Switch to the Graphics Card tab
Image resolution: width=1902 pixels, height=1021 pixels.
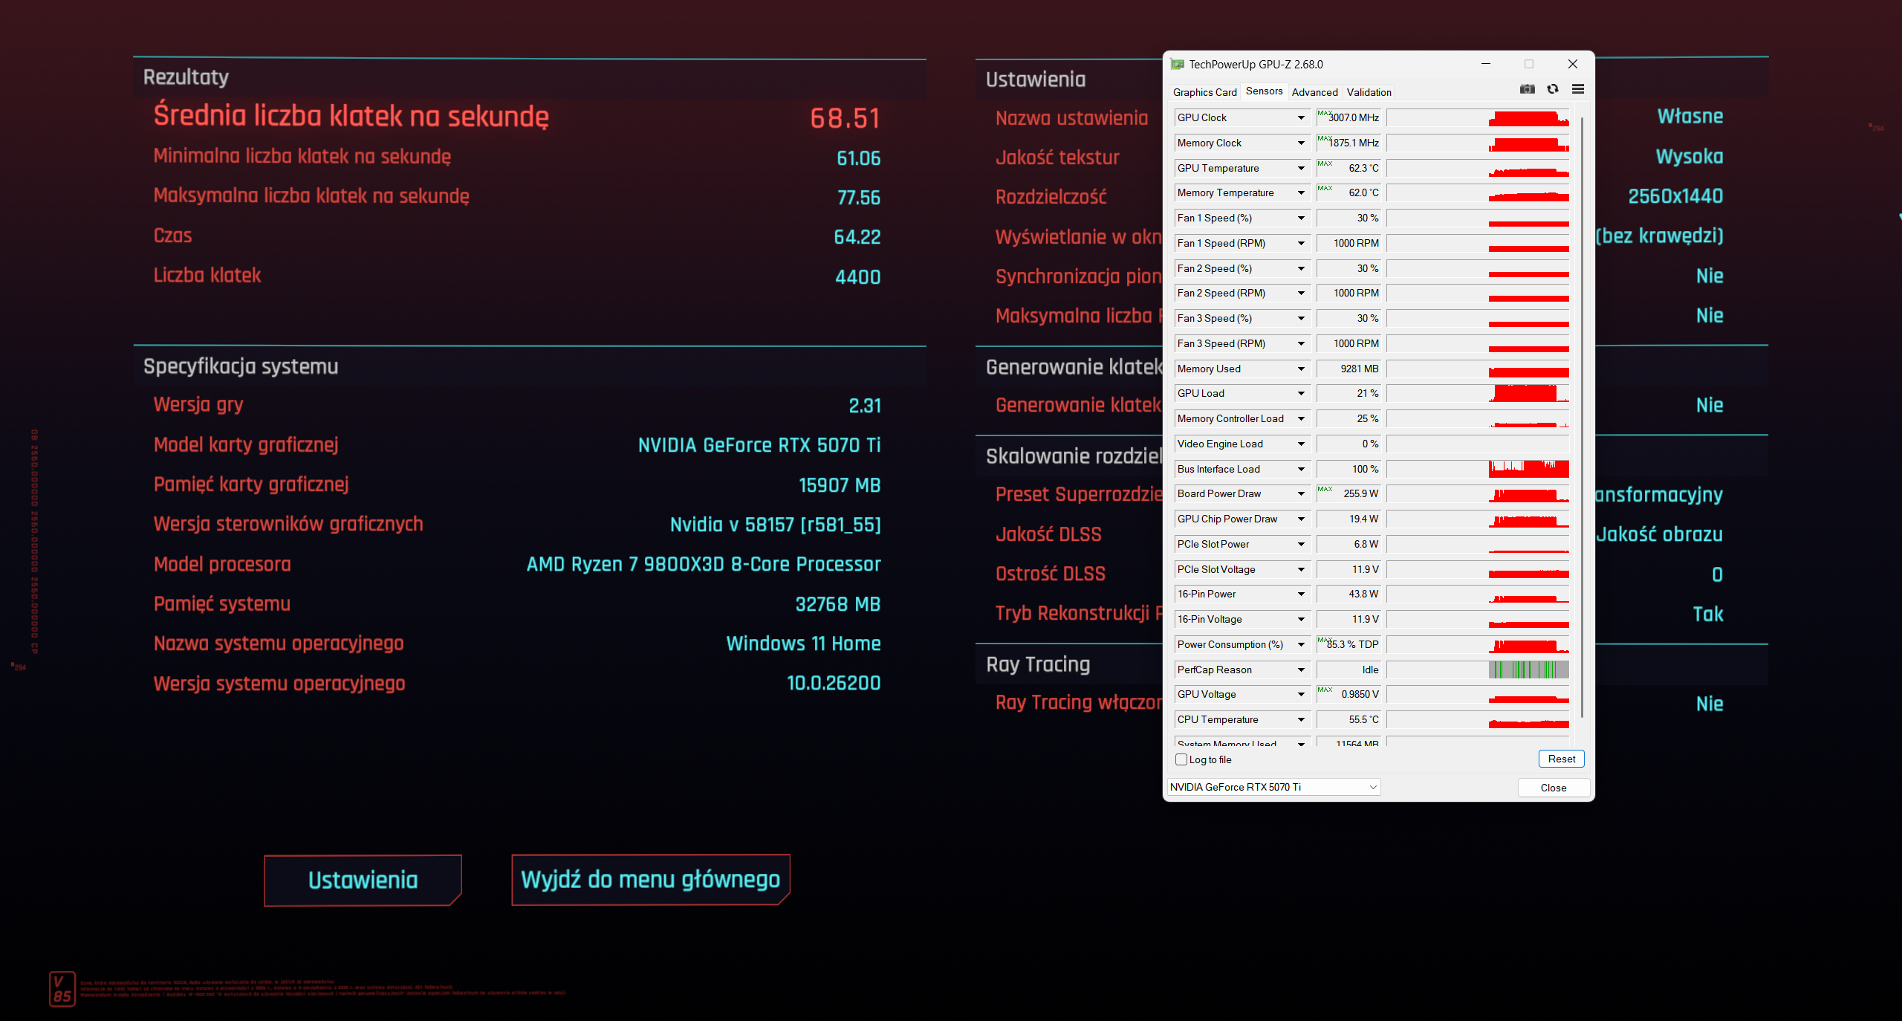pos(1204,92)
